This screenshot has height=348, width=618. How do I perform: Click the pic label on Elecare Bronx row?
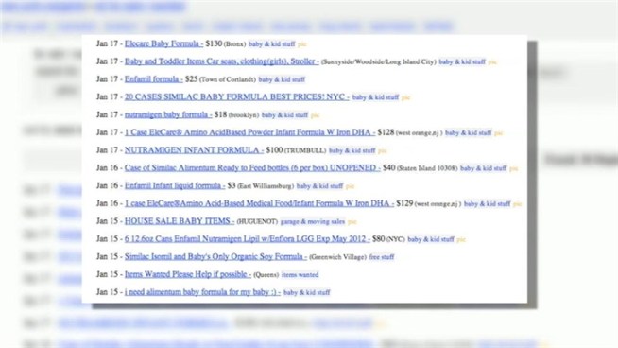pyautogui.click(x=301, y=44)
